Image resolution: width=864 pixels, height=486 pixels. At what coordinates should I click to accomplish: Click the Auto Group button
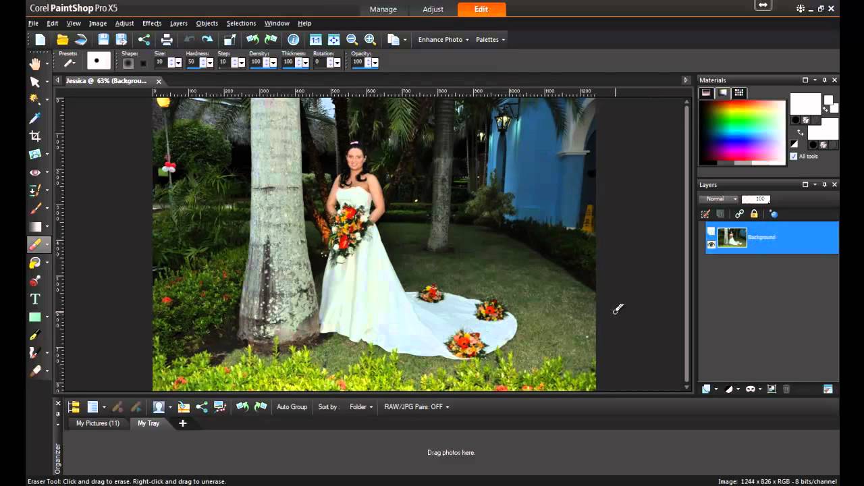click(292, 407)
